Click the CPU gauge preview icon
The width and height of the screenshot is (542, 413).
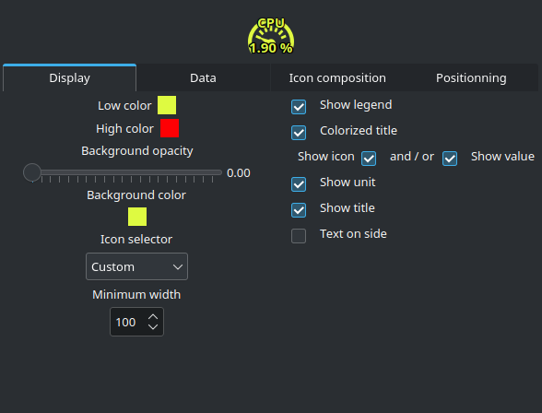[x=271, y=36]
